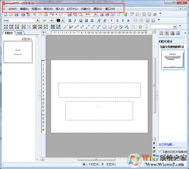Select the WordArt letter A tool

126,27
